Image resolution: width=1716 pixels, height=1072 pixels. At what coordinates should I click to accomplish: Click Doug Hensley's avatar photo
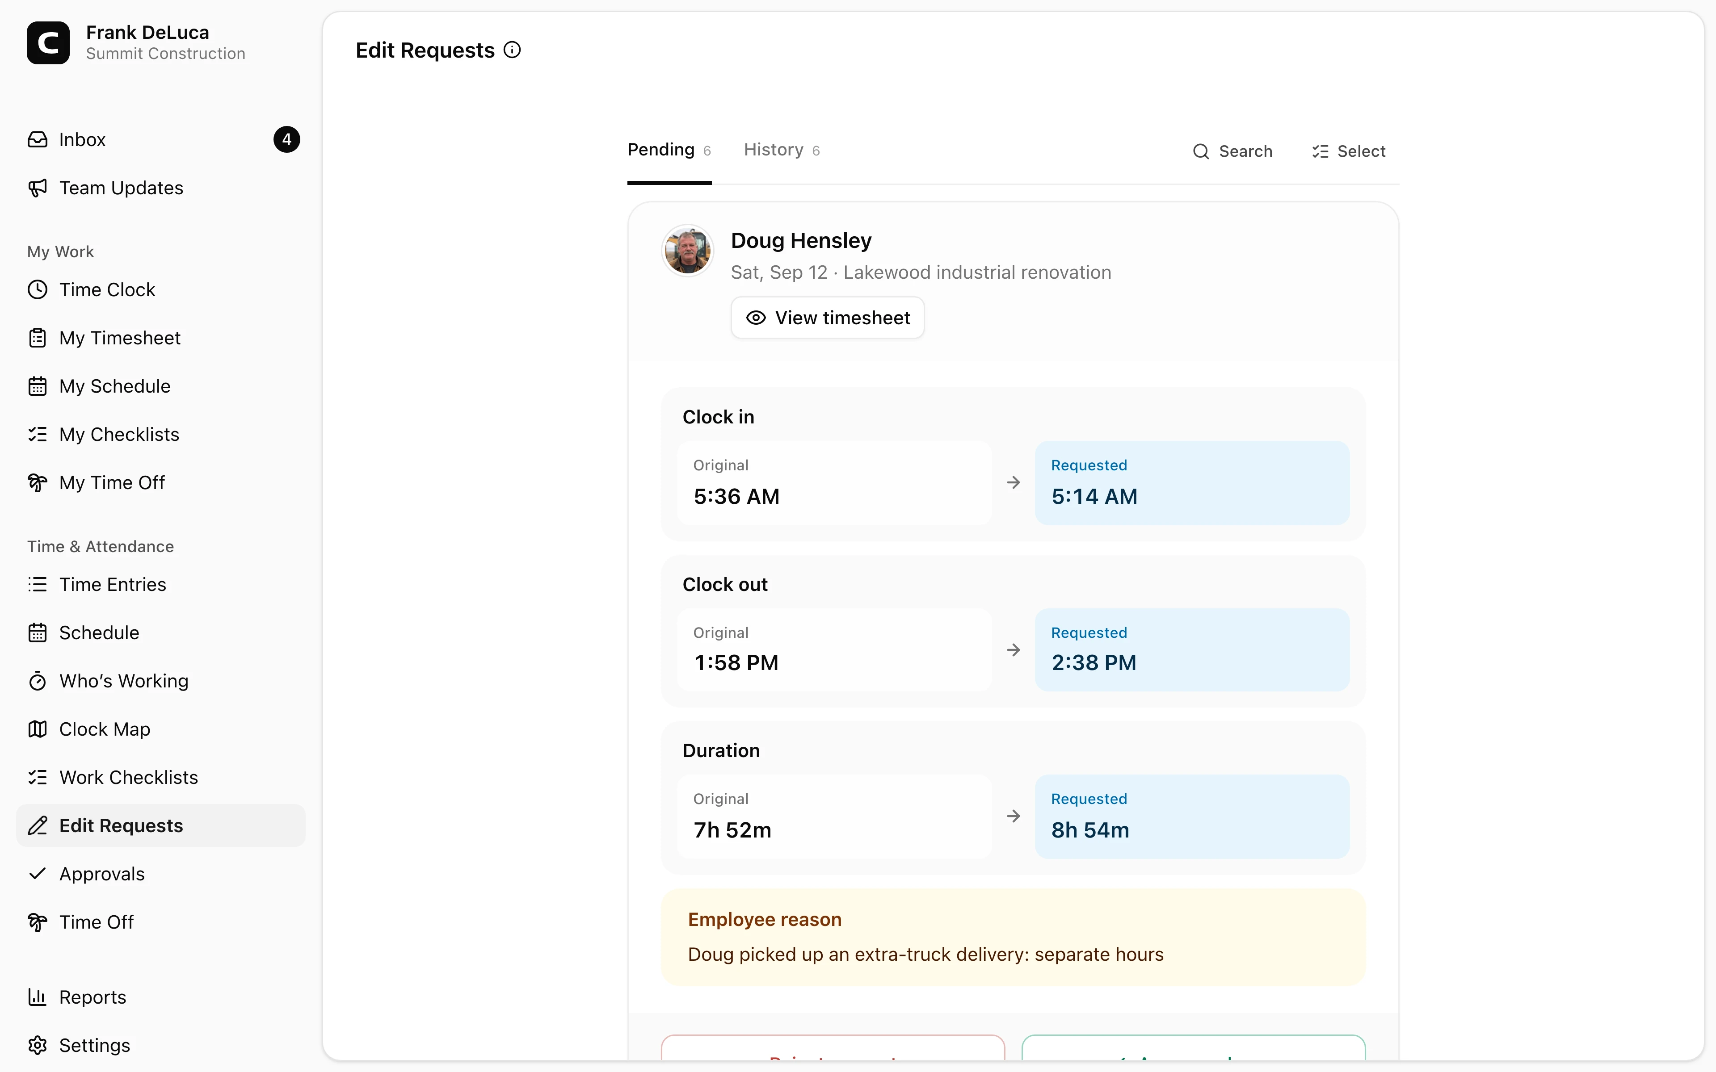687,250
